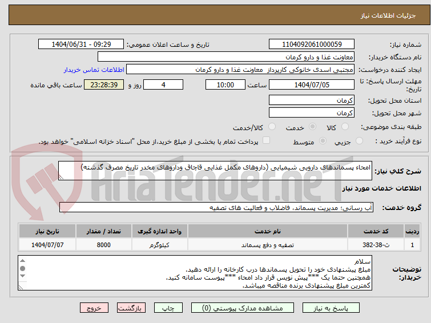Click the پاسخ به نیاز button
This screenshot has height=323, width=431.
pyautogui.click(x=331, y=308)
